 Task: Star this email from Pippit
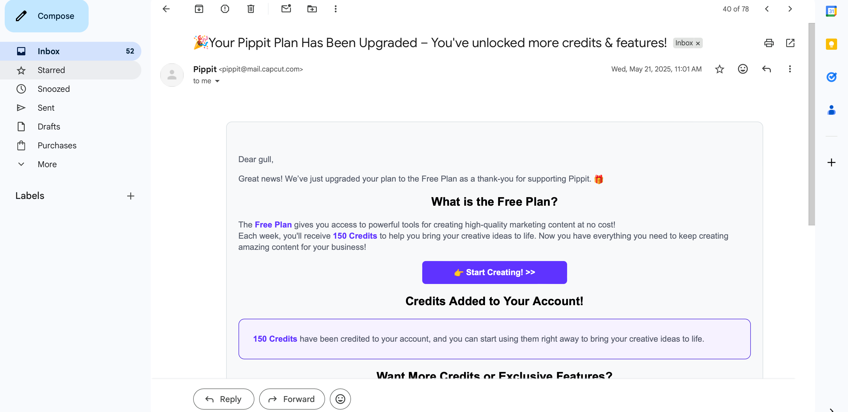pyautogui.click(x=719, y=69)
